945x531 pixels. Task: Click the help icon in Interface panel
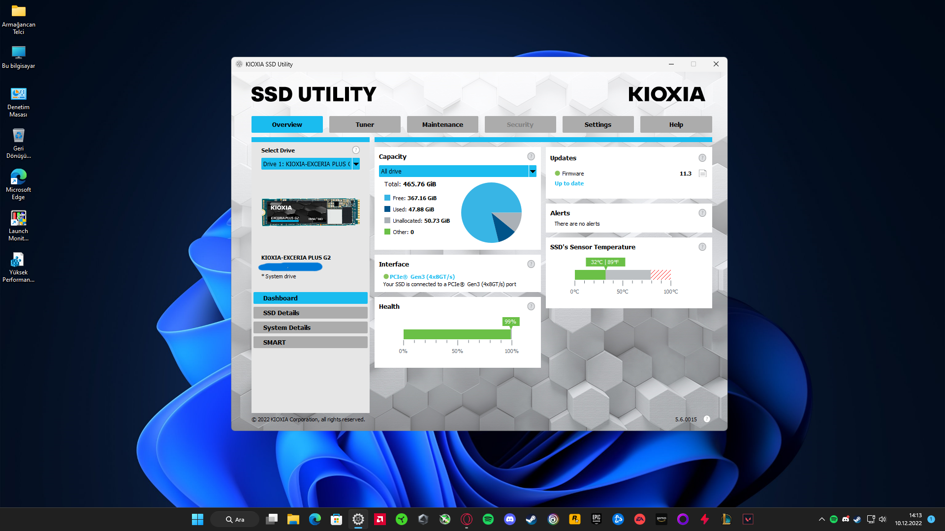531,264
